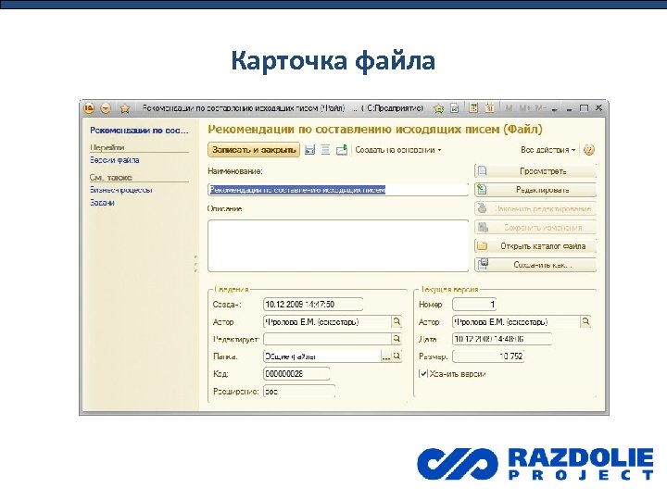This screenshot has width=667, height=500.
Task: Expand 'Создать на основании' dropdown
Action: click(398, 150)
